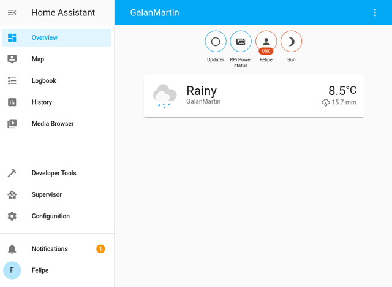Click the rainy cloud weather icon
Image resolution: width=392 pixels, height=287 pixels.
pos(165,96)
